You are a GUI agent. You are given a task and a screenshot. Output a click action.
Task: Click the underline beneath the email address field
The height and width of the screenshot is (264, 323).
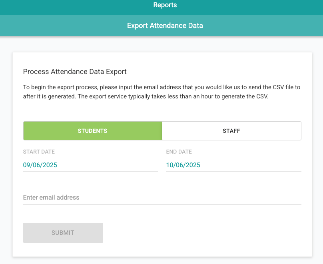(x=162, y=204)
